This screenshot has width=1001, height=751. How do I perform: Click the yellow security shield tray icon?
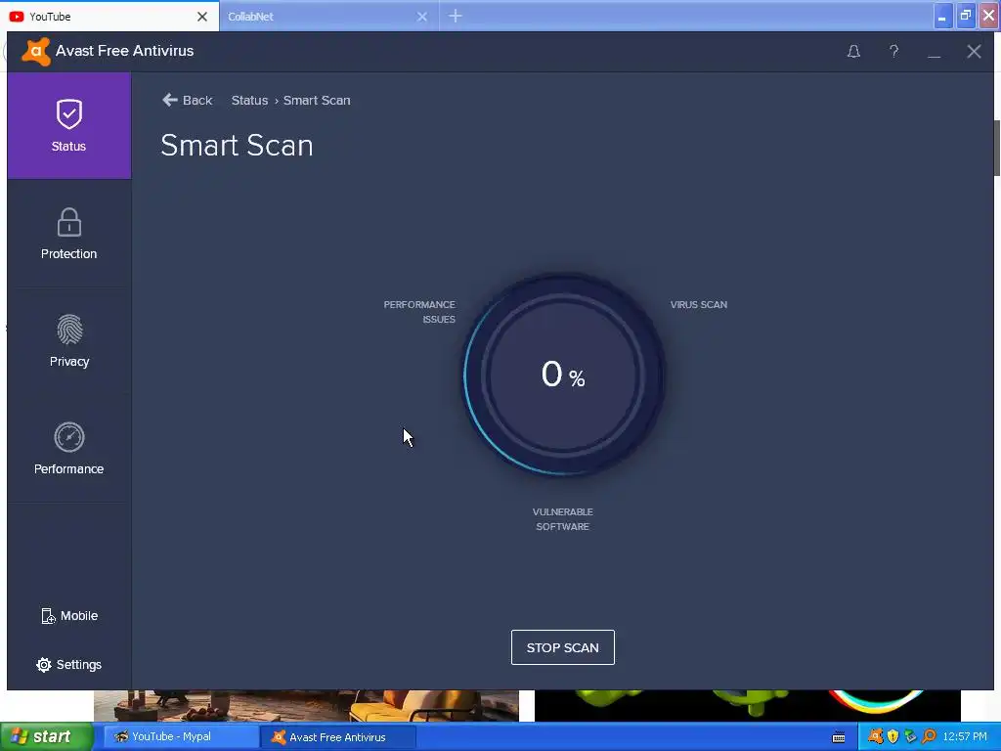click(x=893, y=737)
